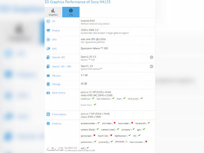The width and height of the screenshot is (204, 153).
Task: Click the Features gear icon
Action: tap(48, 123)
